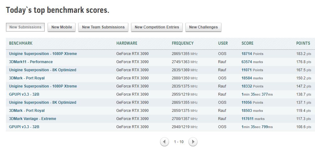Open the 3DMark Vantage - Extreme benchmark link
Viewport: 315px width, 150px height.
(x=32, y=119)
